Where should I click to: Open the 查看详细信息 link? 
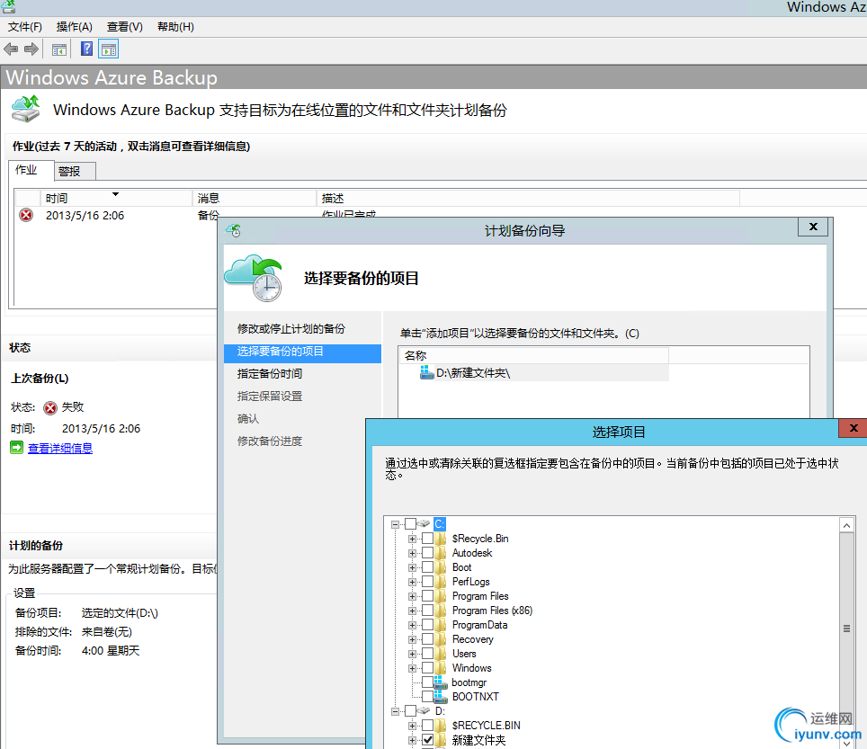click(60, 449)
